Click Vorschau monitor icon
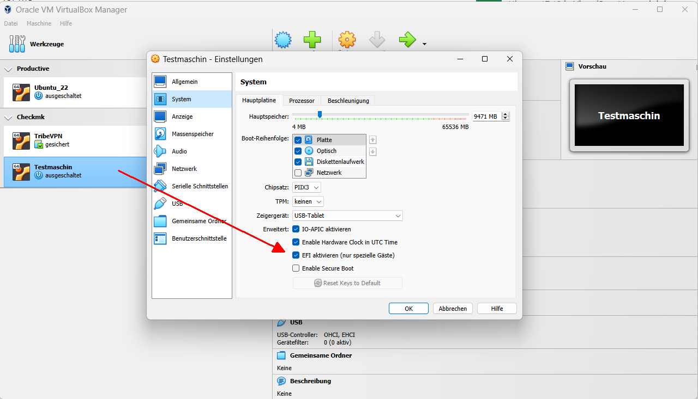Viewport: 698px width, 399px height. click(x=570, y=66)
